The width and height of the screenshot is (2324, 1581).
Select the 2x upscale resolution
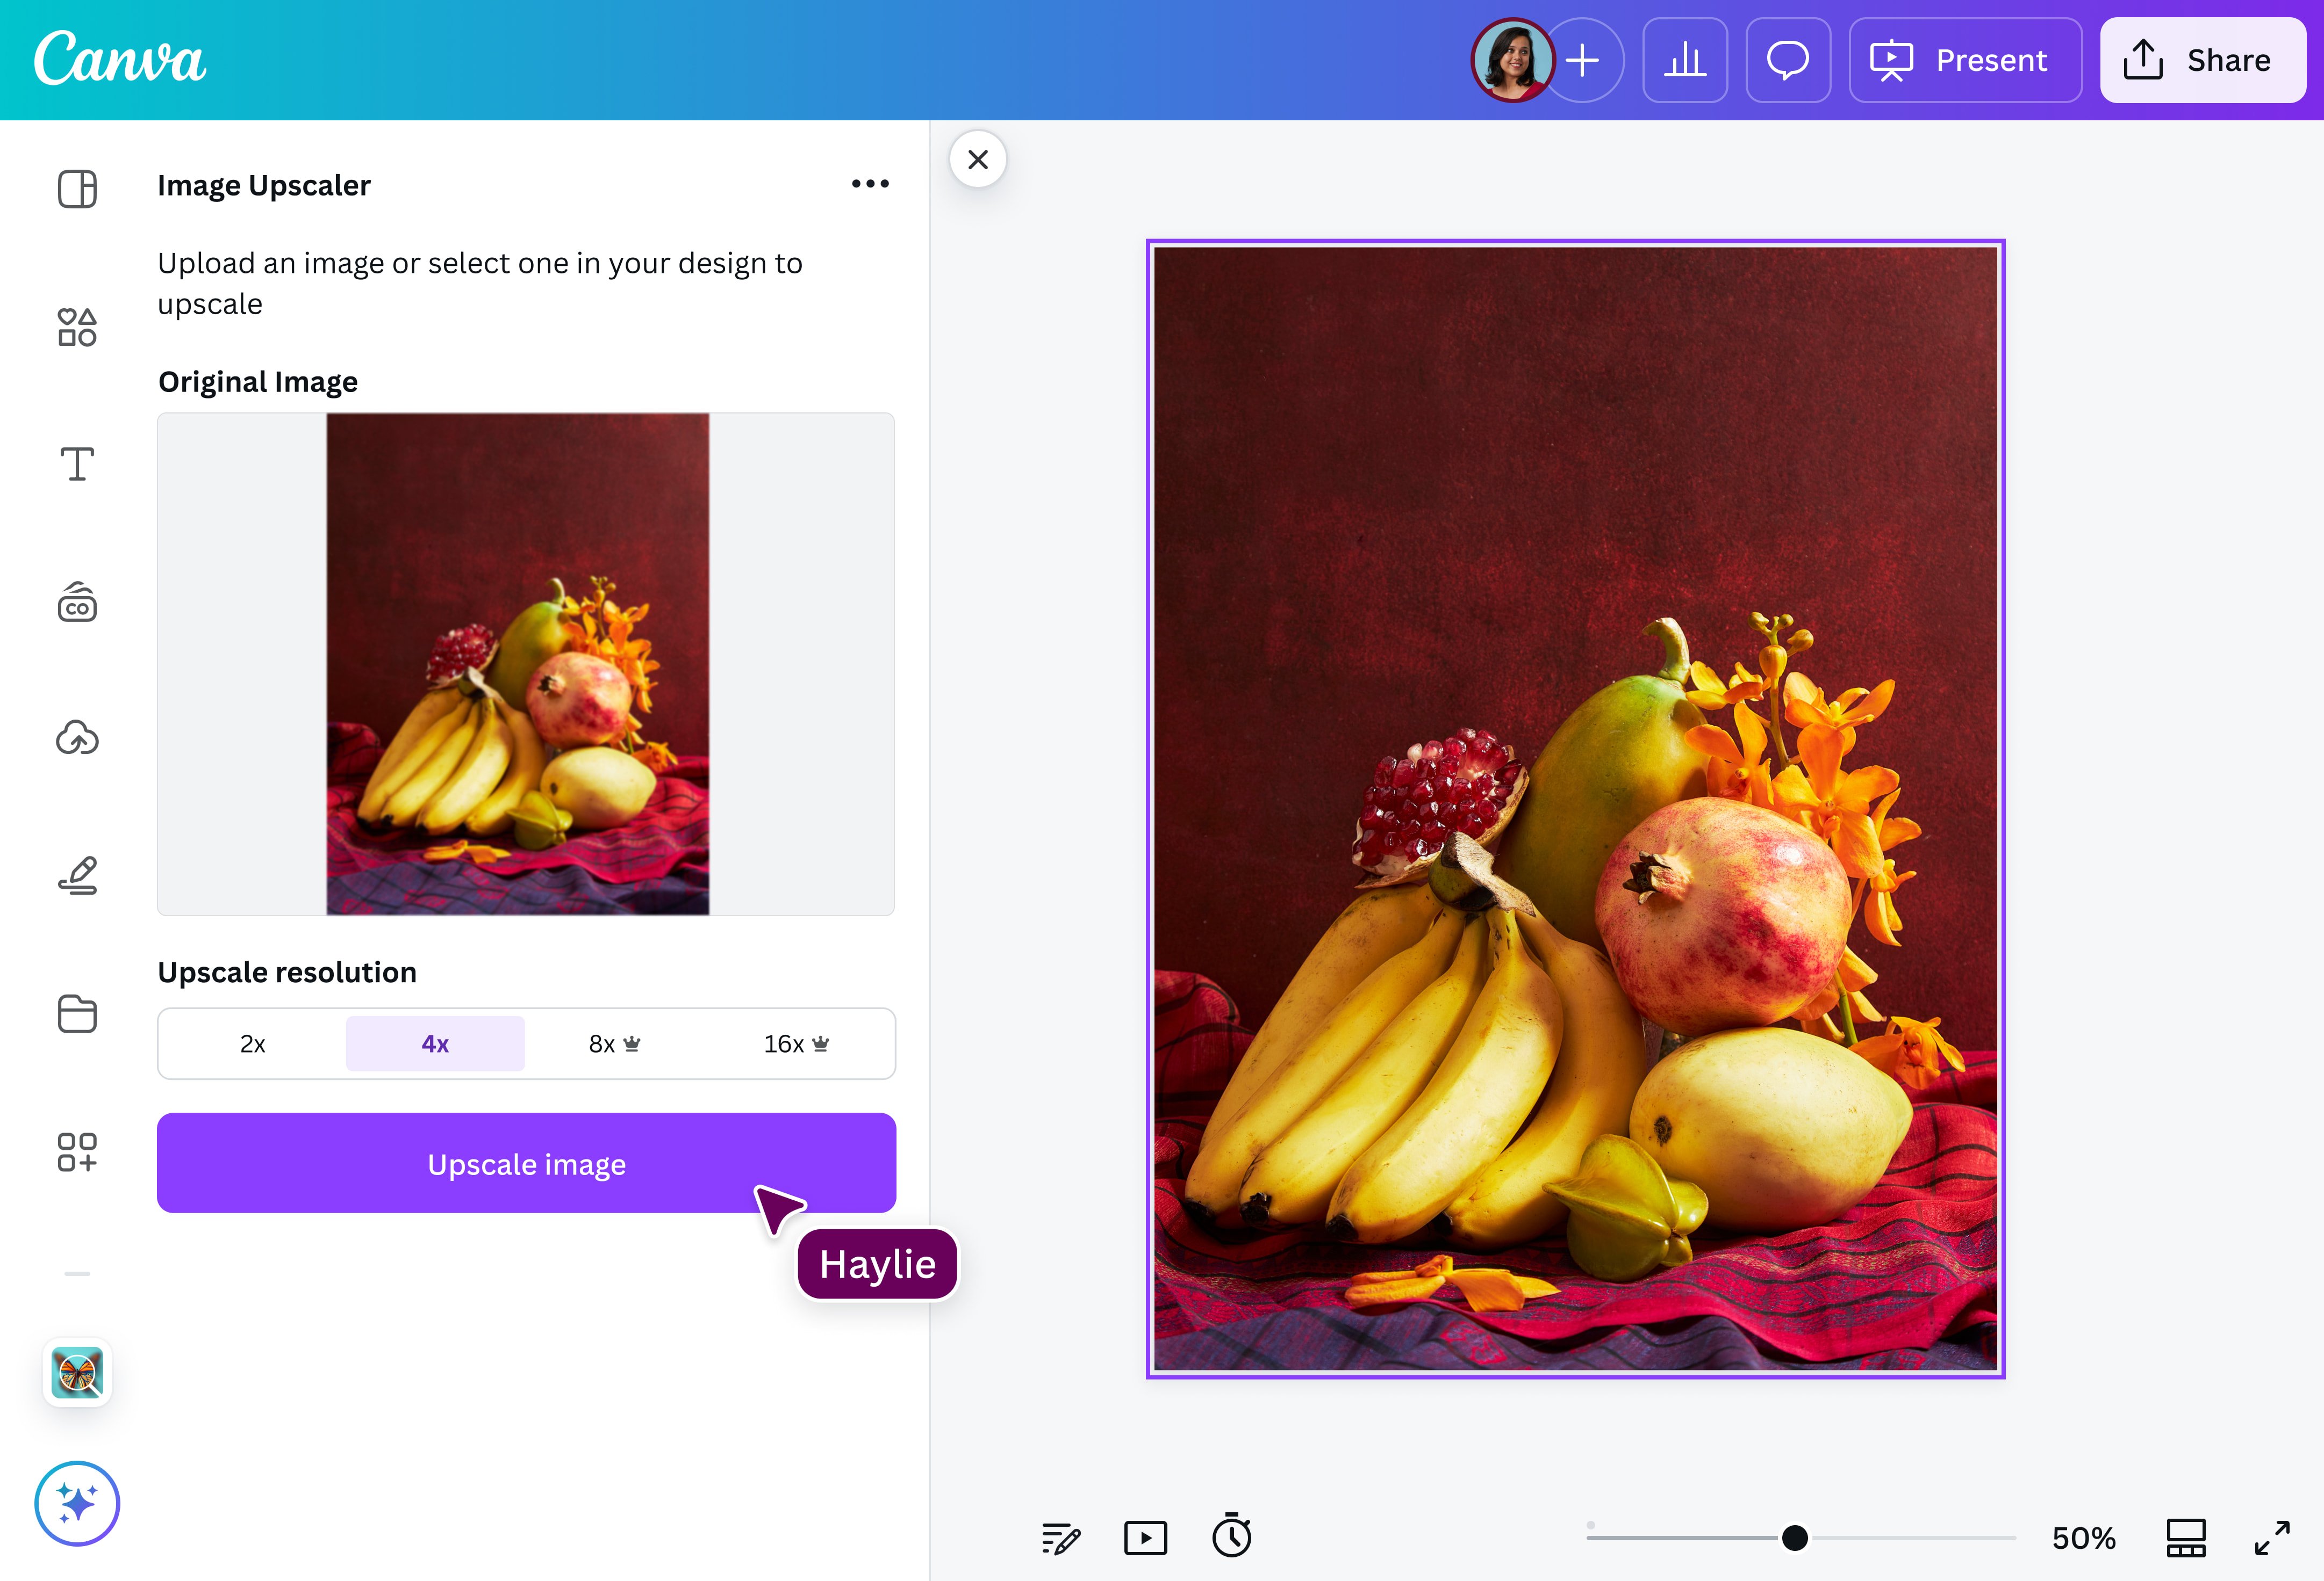pyautogui.click(x=252, y=1043)
